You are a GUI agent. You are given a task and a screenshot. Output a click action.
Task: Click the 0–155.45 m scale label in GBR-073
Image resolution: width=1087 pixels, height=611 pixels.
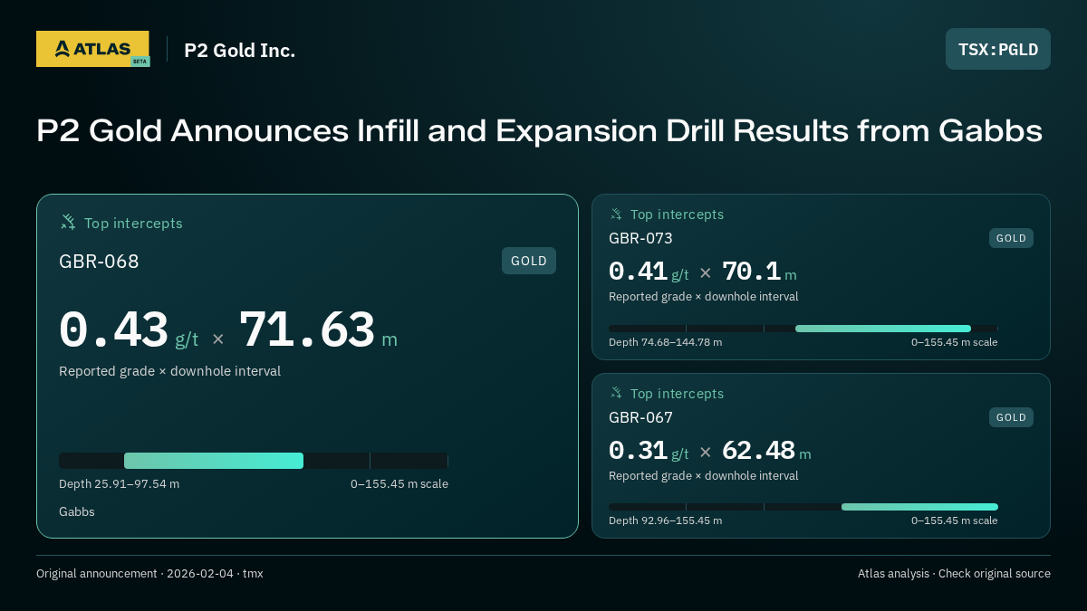[x=955, y=342]
